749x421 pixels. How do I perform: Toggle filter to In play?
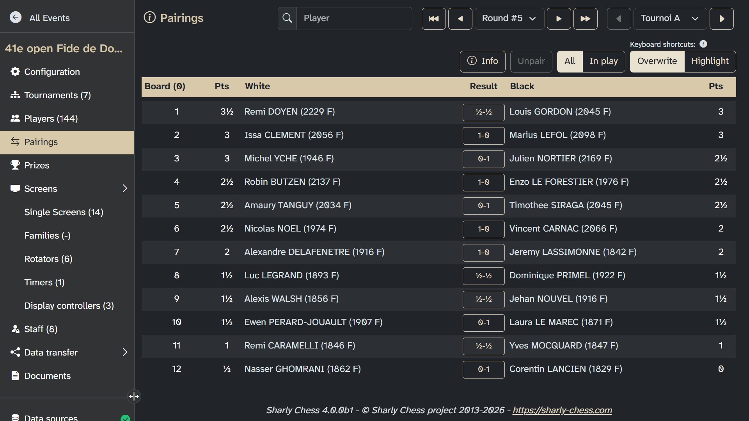click(603, 61)
